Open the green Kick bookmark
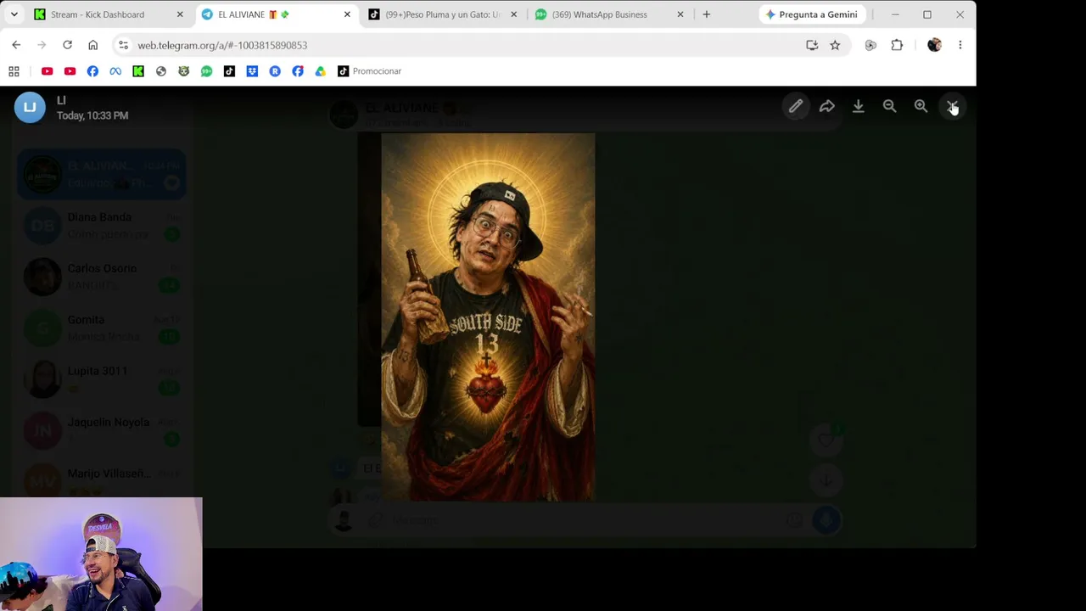The height and width of the screenshot is (611, 1086). tap(138, 71)
